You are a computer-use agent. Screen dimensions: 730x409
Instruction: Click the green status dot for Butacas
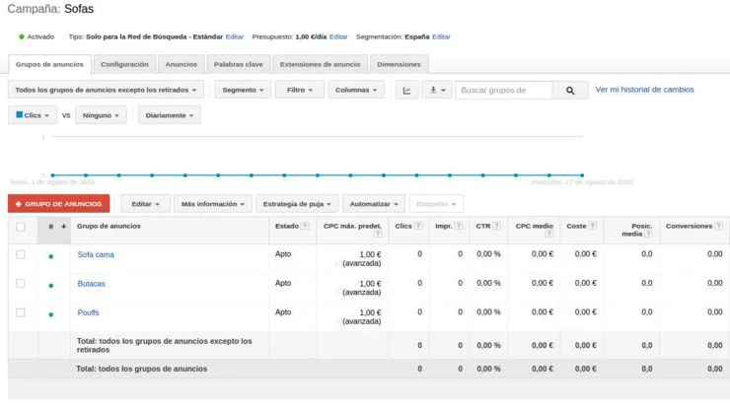pos(50,286)
